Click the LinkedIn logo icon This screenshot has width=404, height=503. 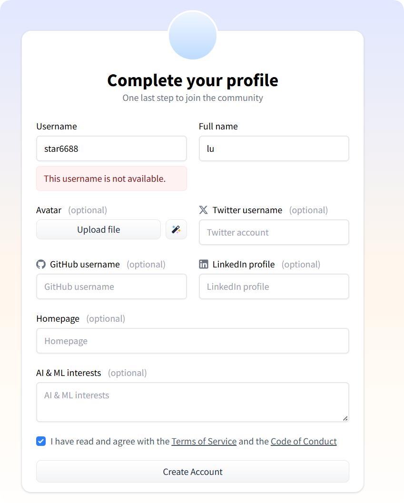pos(204,264)
